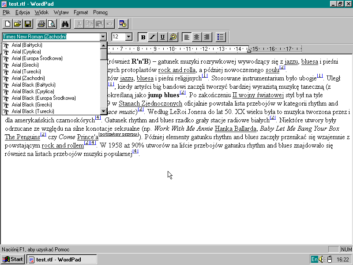Image resolution: width=353 pixels, height=265 pixels.
Task: Choose Arial (Turecki) from font list
Action: tap(51, 72)
